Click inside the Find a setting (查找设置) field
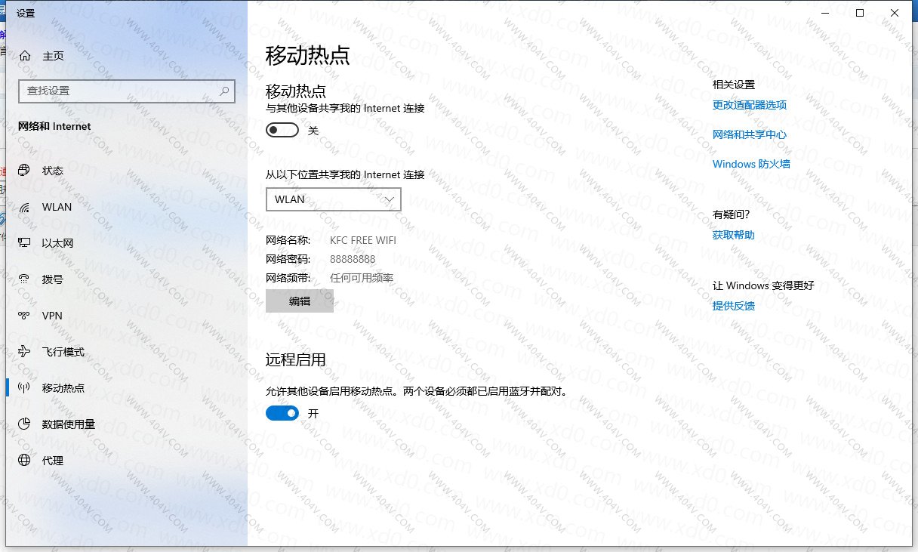The width and height of the screenshot is (918, 552). coord(117,91)
